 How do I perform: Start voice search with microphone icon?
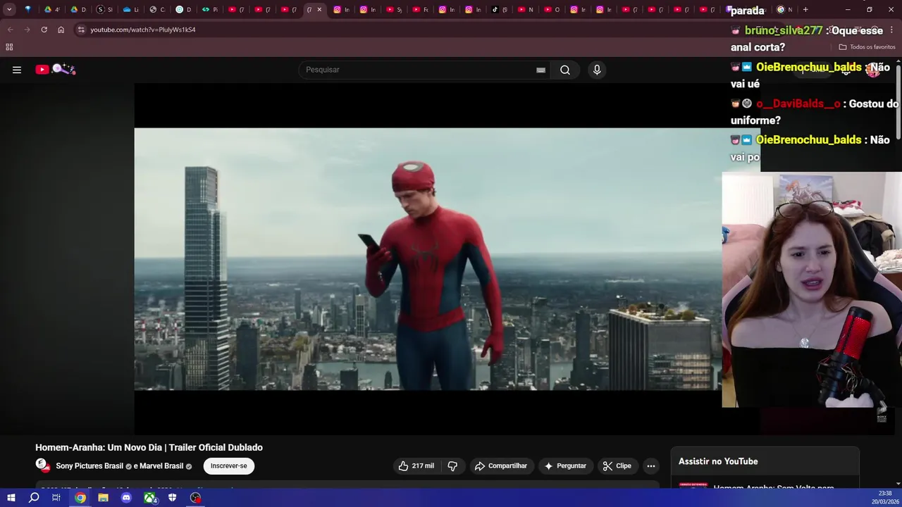pyautogui.click(x=597, y=70)
